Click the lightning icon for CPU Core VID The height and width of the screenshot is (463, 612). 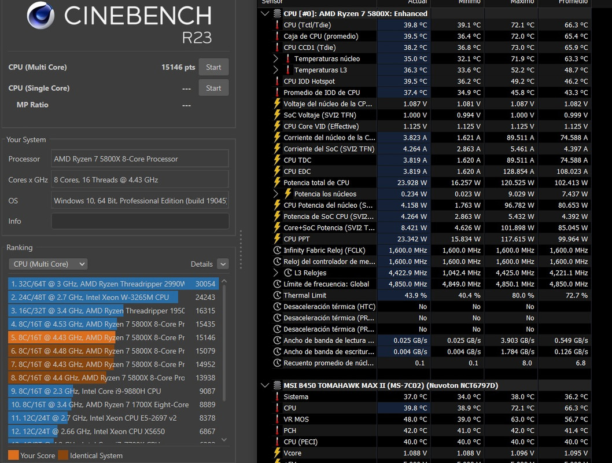(277, 126)
